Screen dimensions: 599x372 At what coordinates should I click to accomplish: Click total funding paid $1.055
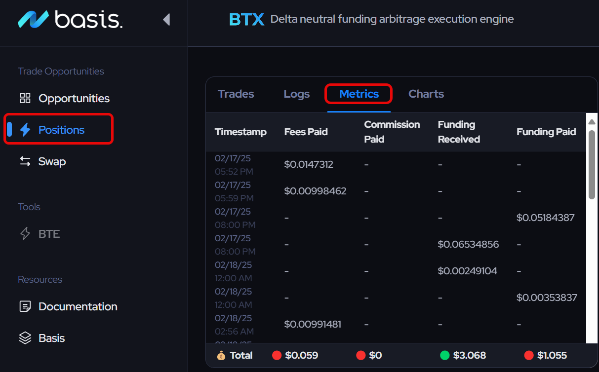[x=552, y=355]
